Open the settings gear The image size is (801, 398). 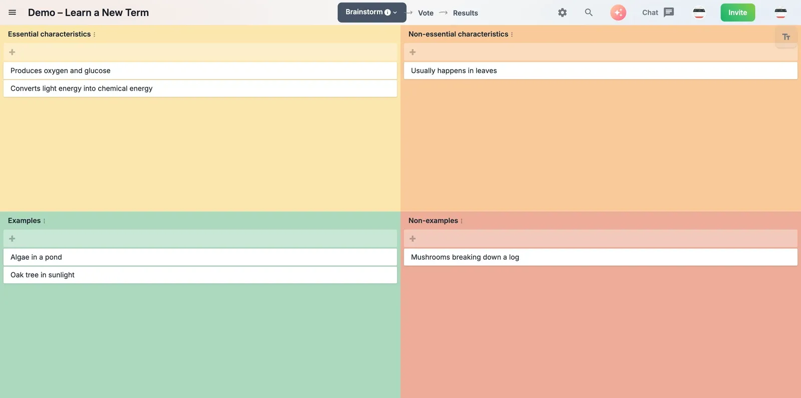tap(563, 13)
